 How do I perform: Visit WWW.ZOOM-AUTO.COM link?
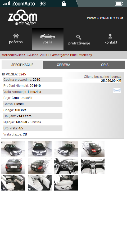point(105,18)
